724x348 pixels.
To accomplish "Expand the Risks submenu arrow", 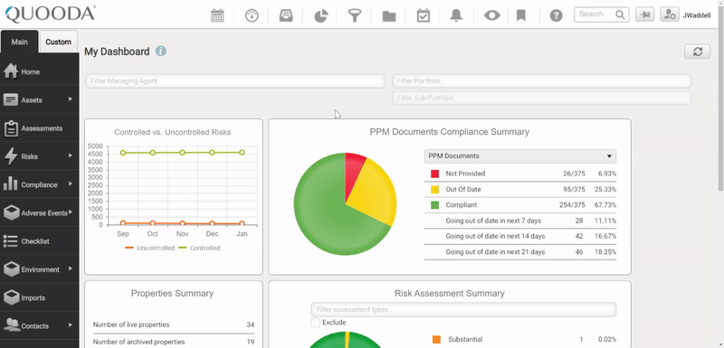I will [71, 155].
